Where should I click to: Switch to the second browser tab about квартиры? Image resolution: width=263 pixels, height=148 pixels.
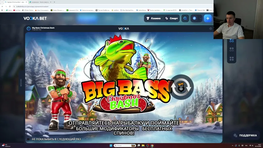pyautogui.click(x=40, y=2)
